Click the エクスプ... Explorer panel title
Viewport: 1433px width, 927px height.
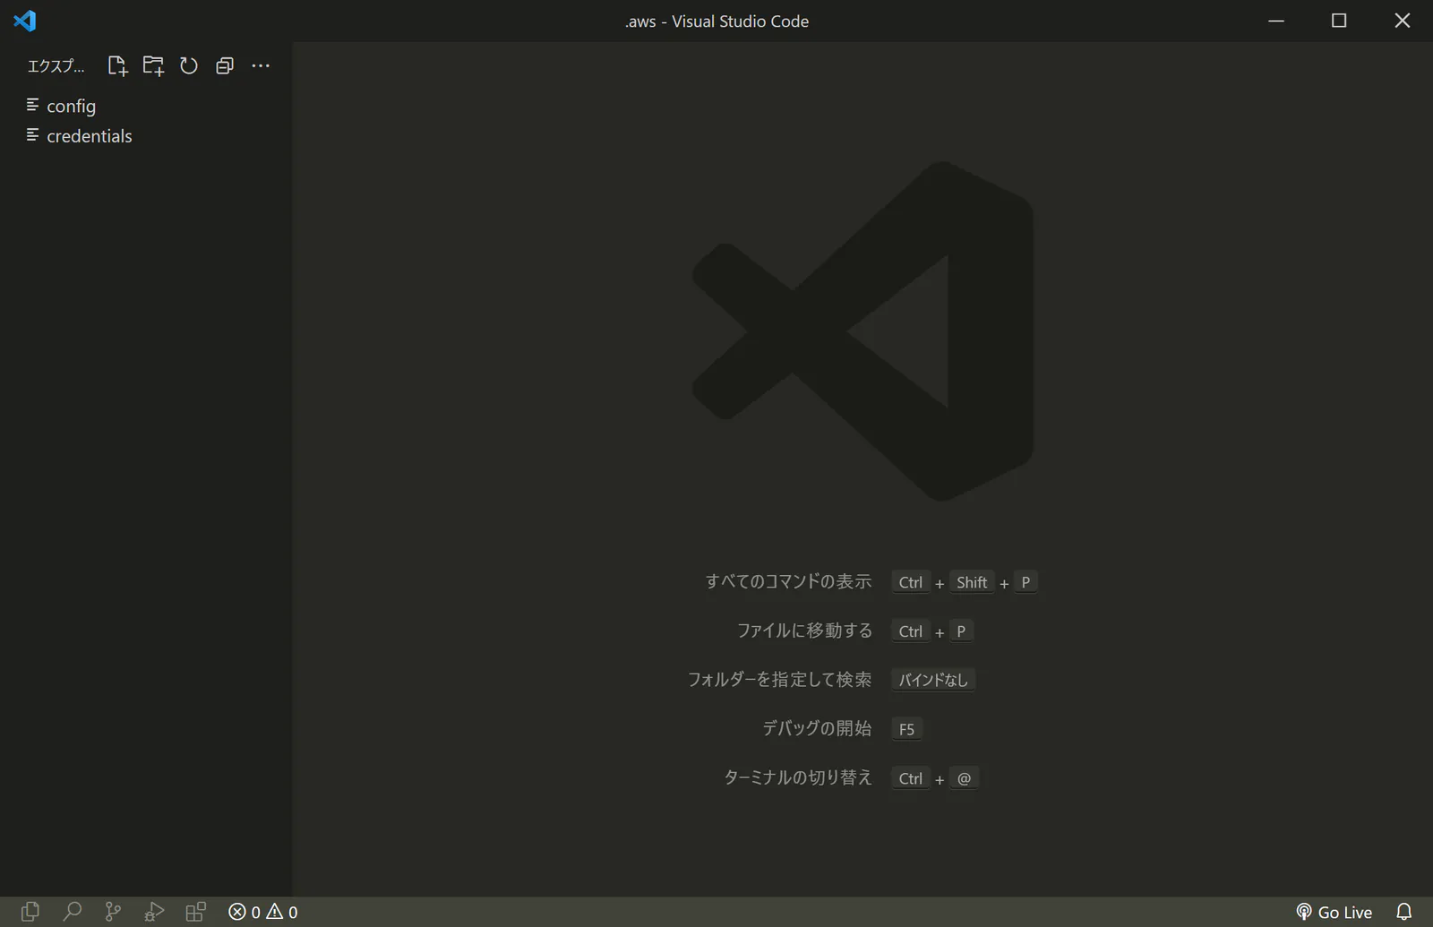[x=56, y=66]
